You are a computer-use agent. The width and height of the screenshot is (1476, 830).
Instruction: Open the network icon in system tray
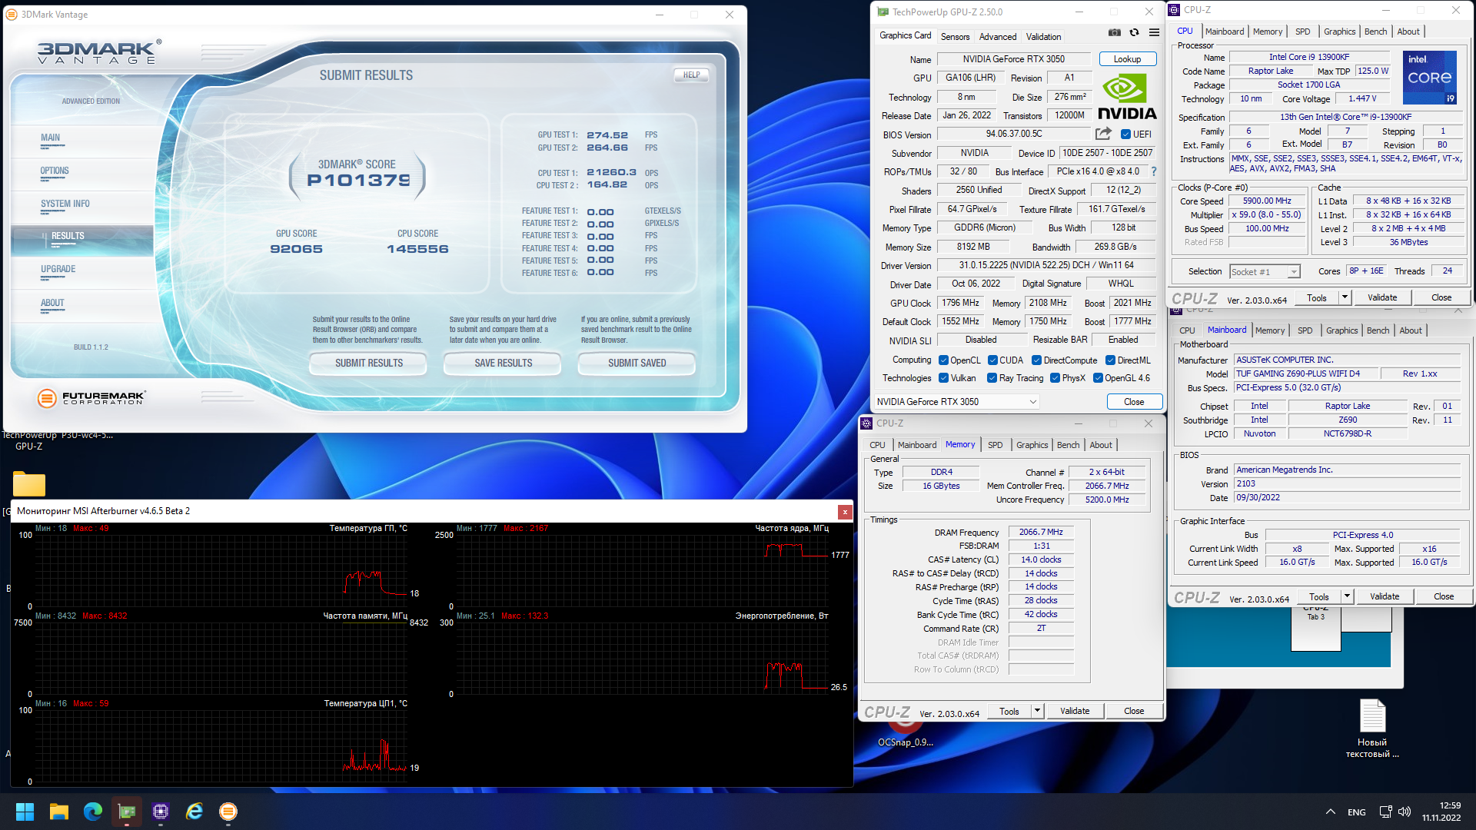(x=1385, y=812)
